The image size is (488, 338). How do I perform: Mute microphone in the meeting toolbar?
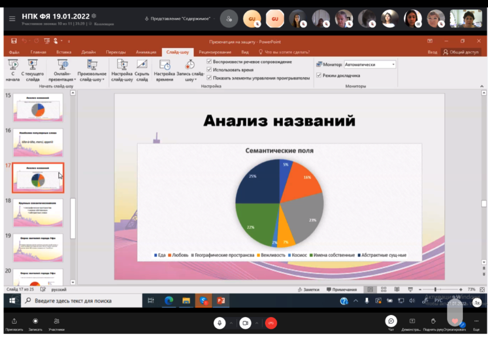tap(219, 323)
